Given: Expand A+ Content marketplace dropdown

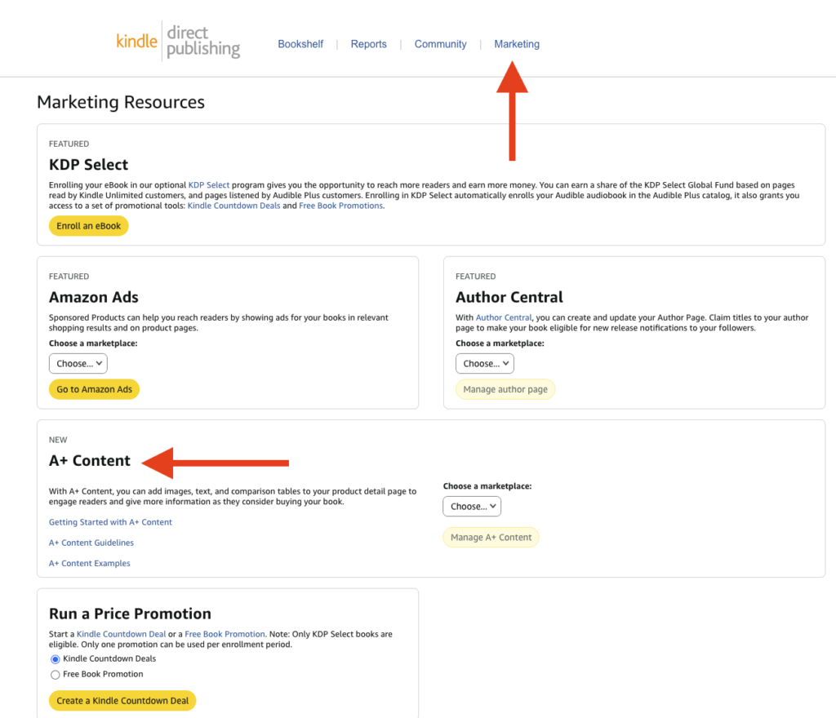Looking at the screenshot, I should 472,506.
